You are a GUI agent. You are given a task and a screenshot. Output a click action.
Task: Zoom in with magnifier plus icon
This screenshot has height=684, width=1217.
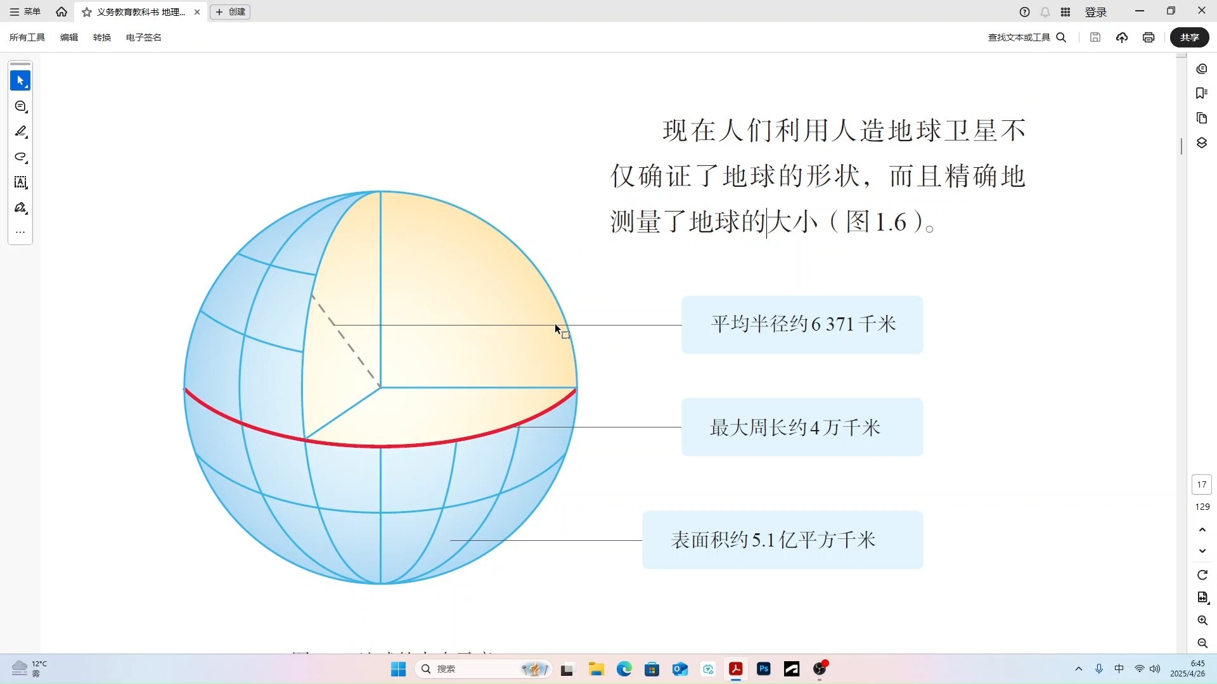(x=1202, y=621)
